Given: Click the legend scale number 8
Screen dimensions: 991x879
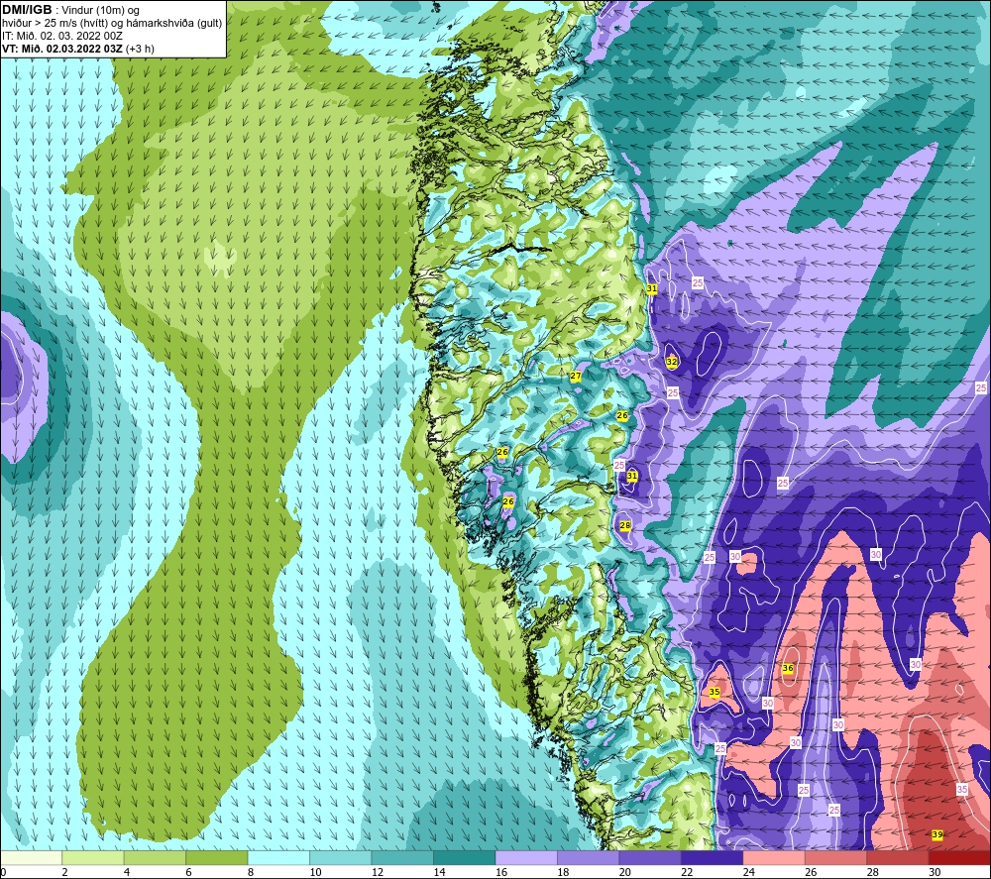Looking at the screenshot, I should pos(251,872).
